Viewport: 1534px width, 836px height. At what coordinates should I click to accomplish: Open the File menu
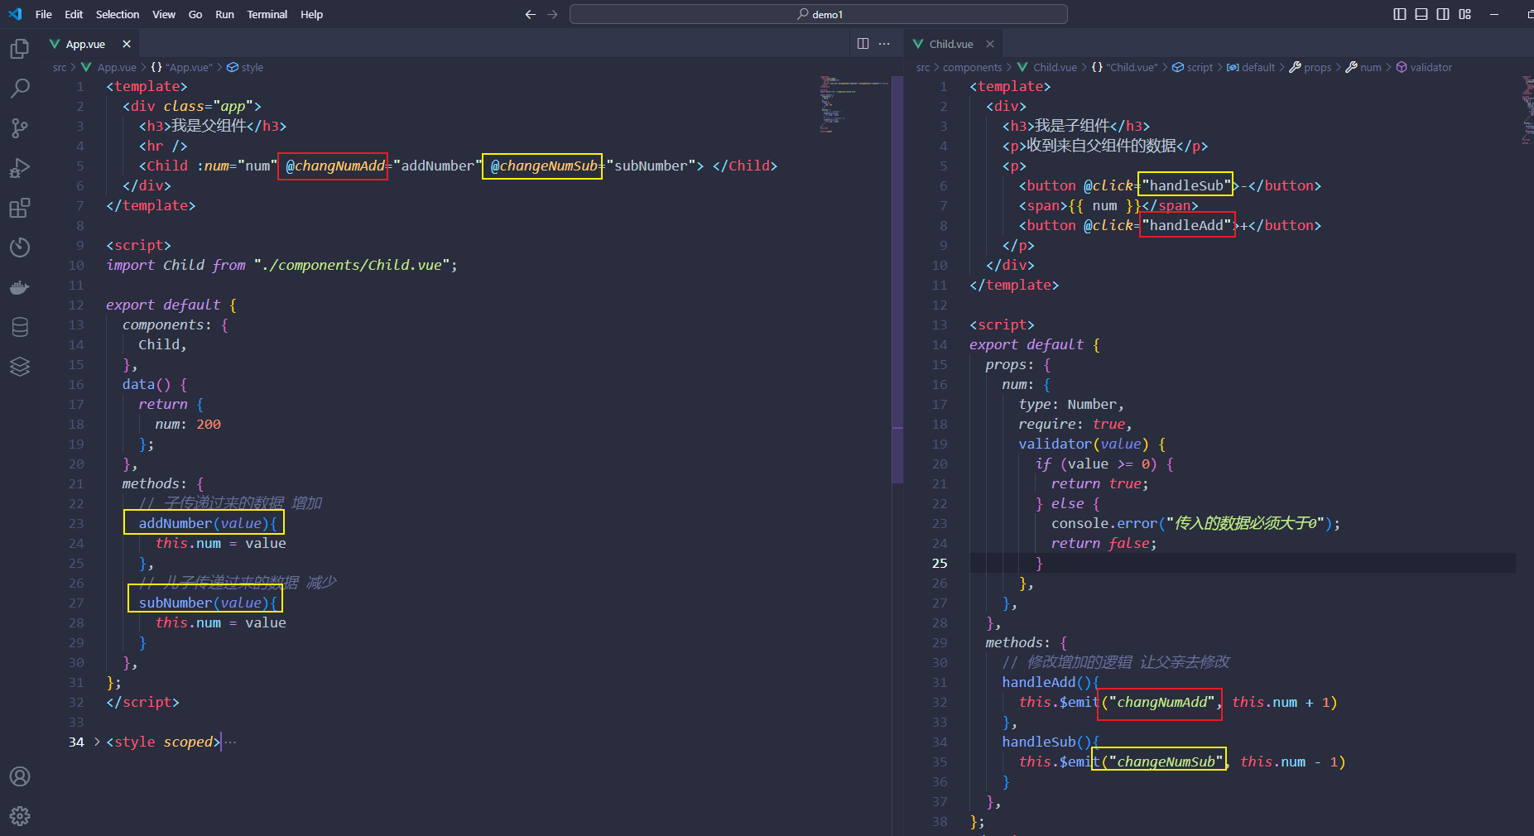pyautogui.click(x=44, y=14)
